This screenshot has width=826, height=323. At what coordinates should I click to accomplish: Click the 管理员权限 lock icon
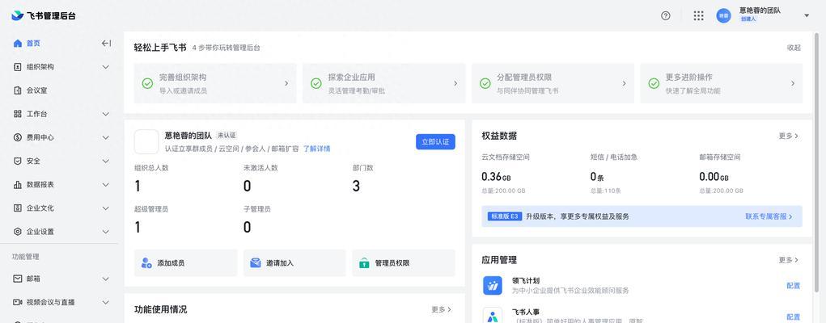point(364,263)
